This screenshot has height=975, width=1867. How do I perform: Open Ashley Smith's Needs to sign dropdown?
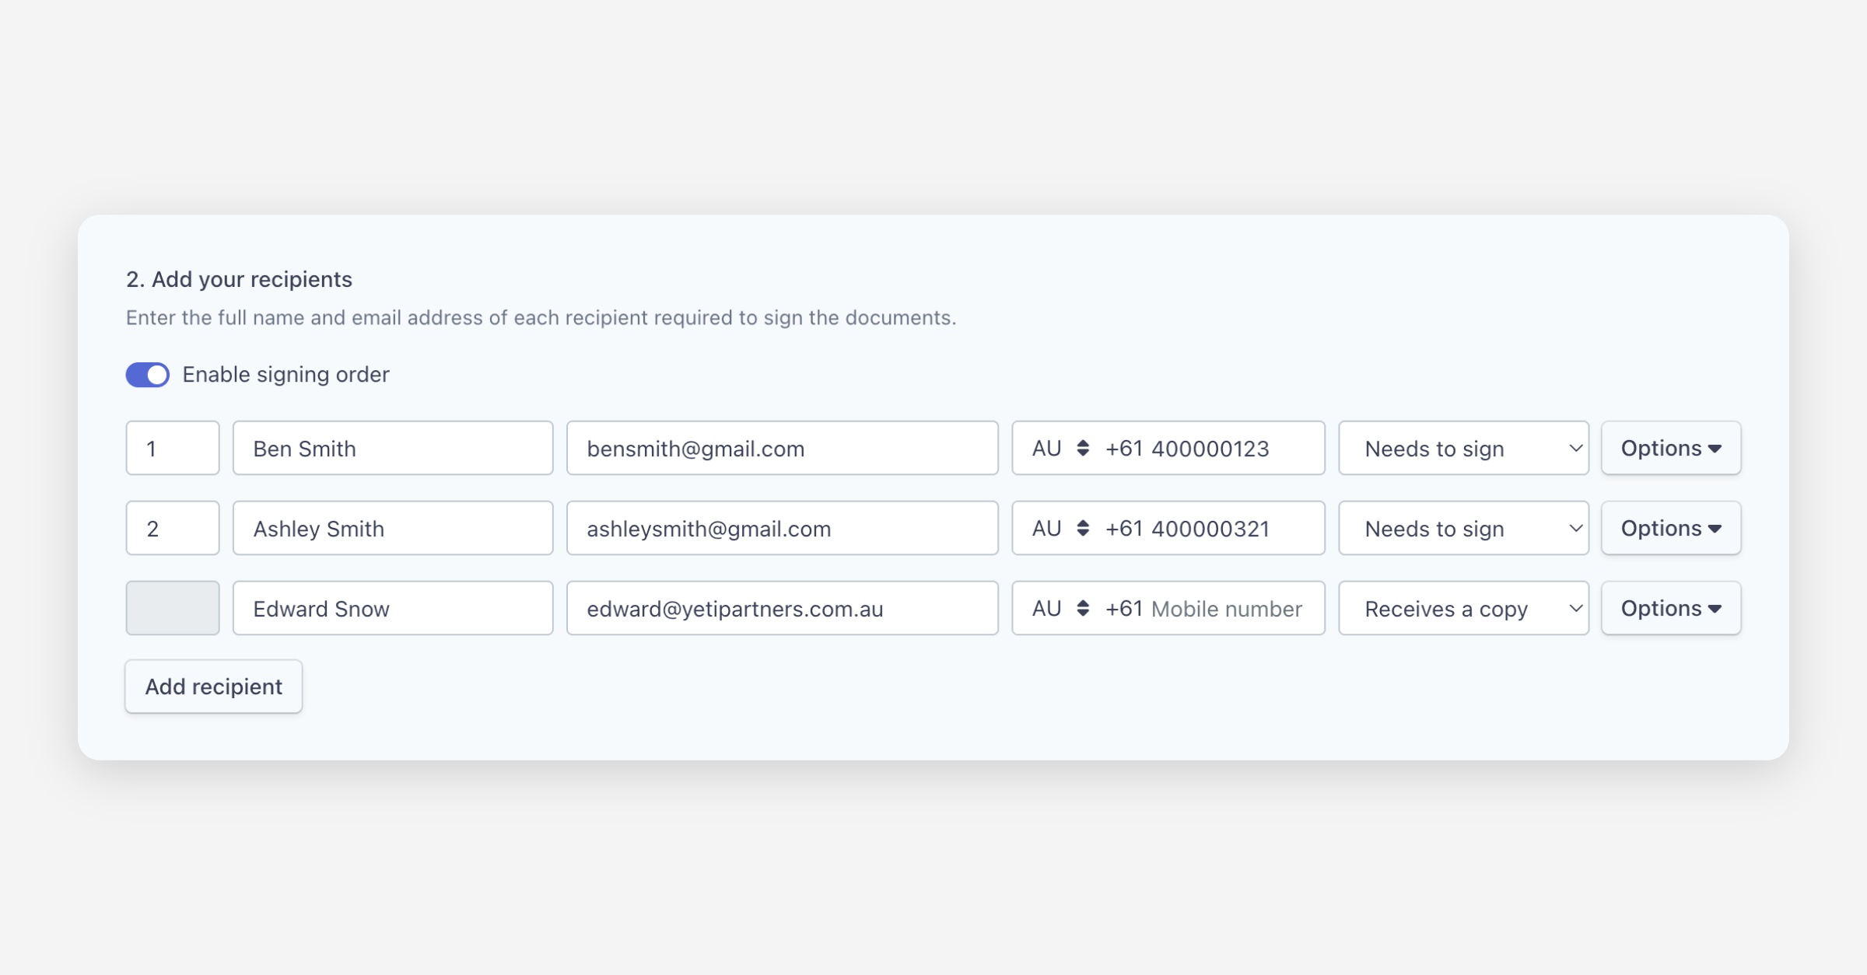[1462, 529]
